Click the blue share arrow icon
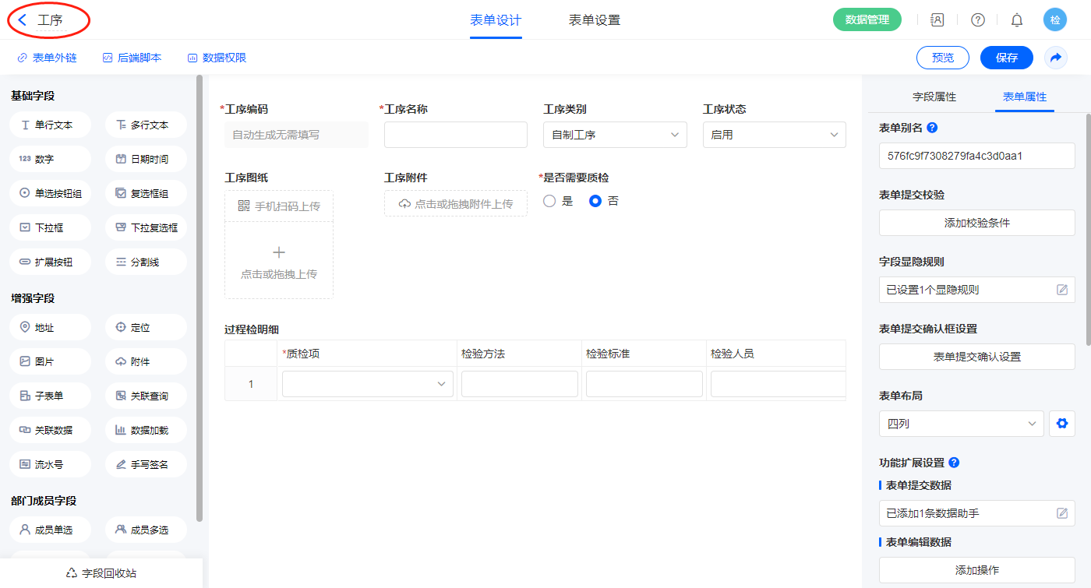1091x588 pixels. pos(1056,58)
